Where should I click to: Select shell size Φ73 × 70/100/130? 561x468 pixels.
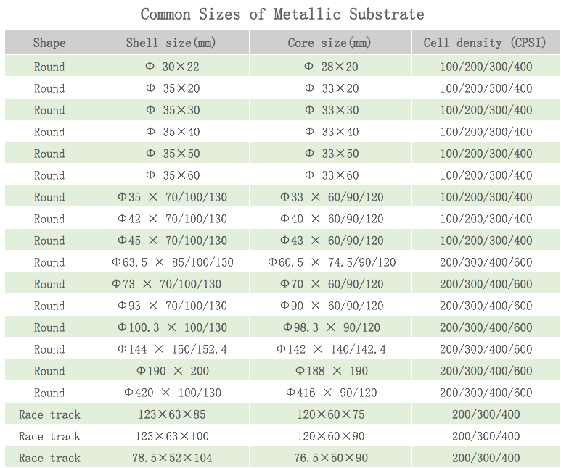pos(172,284)
